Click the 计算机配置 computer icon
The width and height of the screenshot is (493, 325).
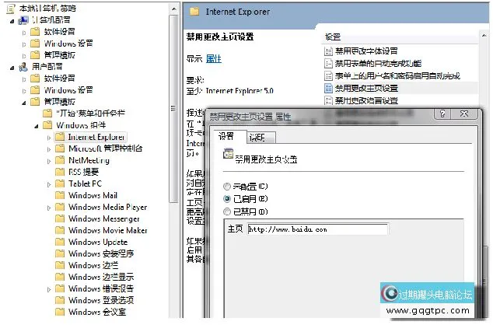click(x=23, y=20)
